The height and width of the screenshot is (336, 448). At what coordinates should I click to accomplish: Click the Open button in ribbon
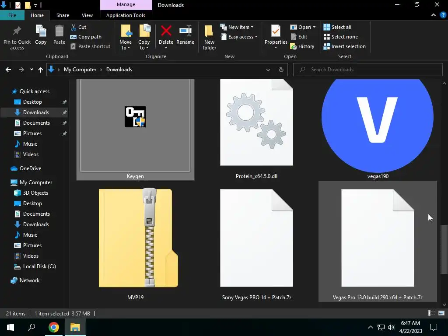click(x=301, y=27)
